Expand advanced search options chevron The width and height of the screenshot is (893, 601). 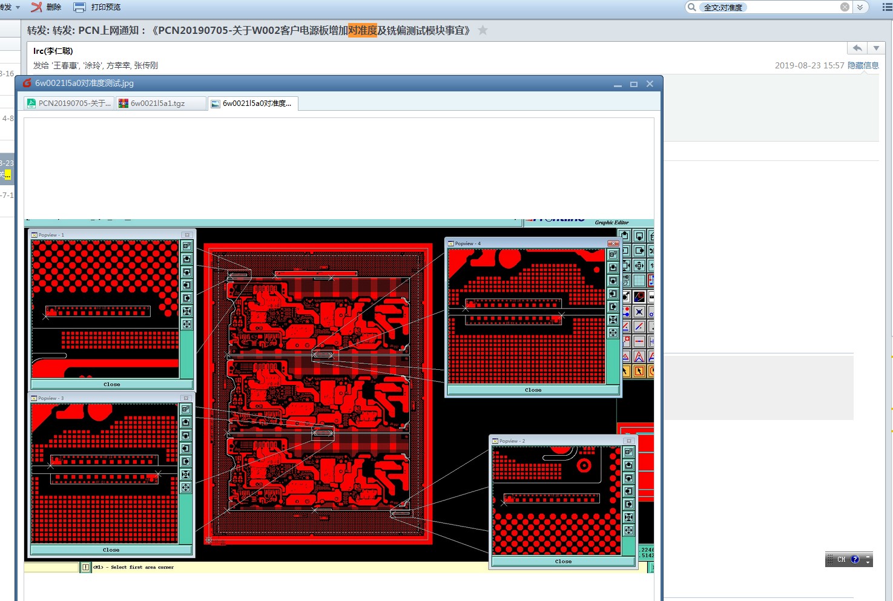coord(860,7)
